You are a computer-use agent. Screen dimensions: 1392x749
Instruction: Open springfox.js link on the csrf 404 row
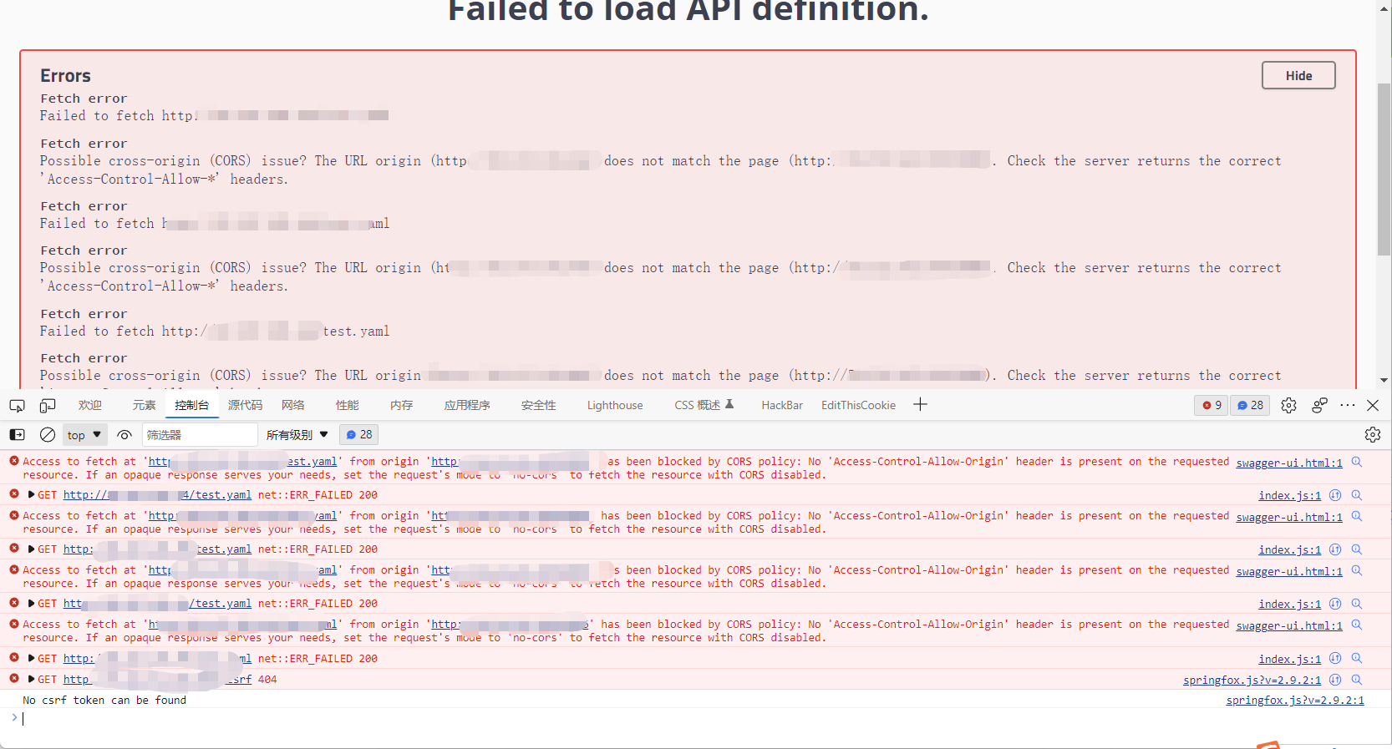(1252, 681)
